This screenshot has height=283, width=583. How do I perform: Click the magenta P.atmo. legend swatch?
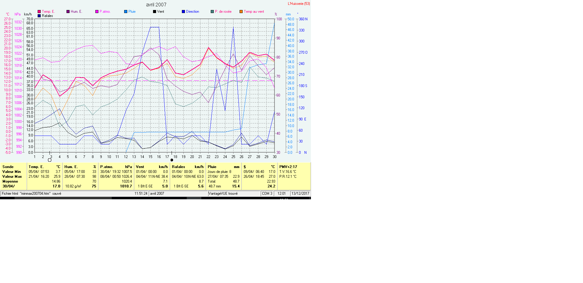97,12
